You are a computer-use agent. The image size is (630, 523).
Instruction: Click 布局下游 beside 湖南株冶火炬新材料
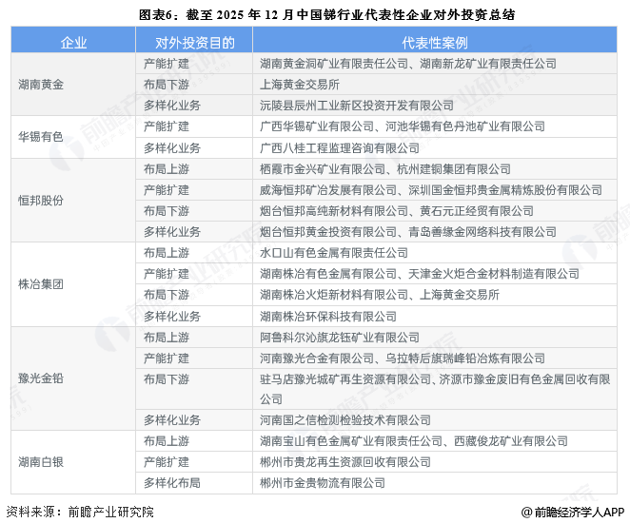point(194,295)
